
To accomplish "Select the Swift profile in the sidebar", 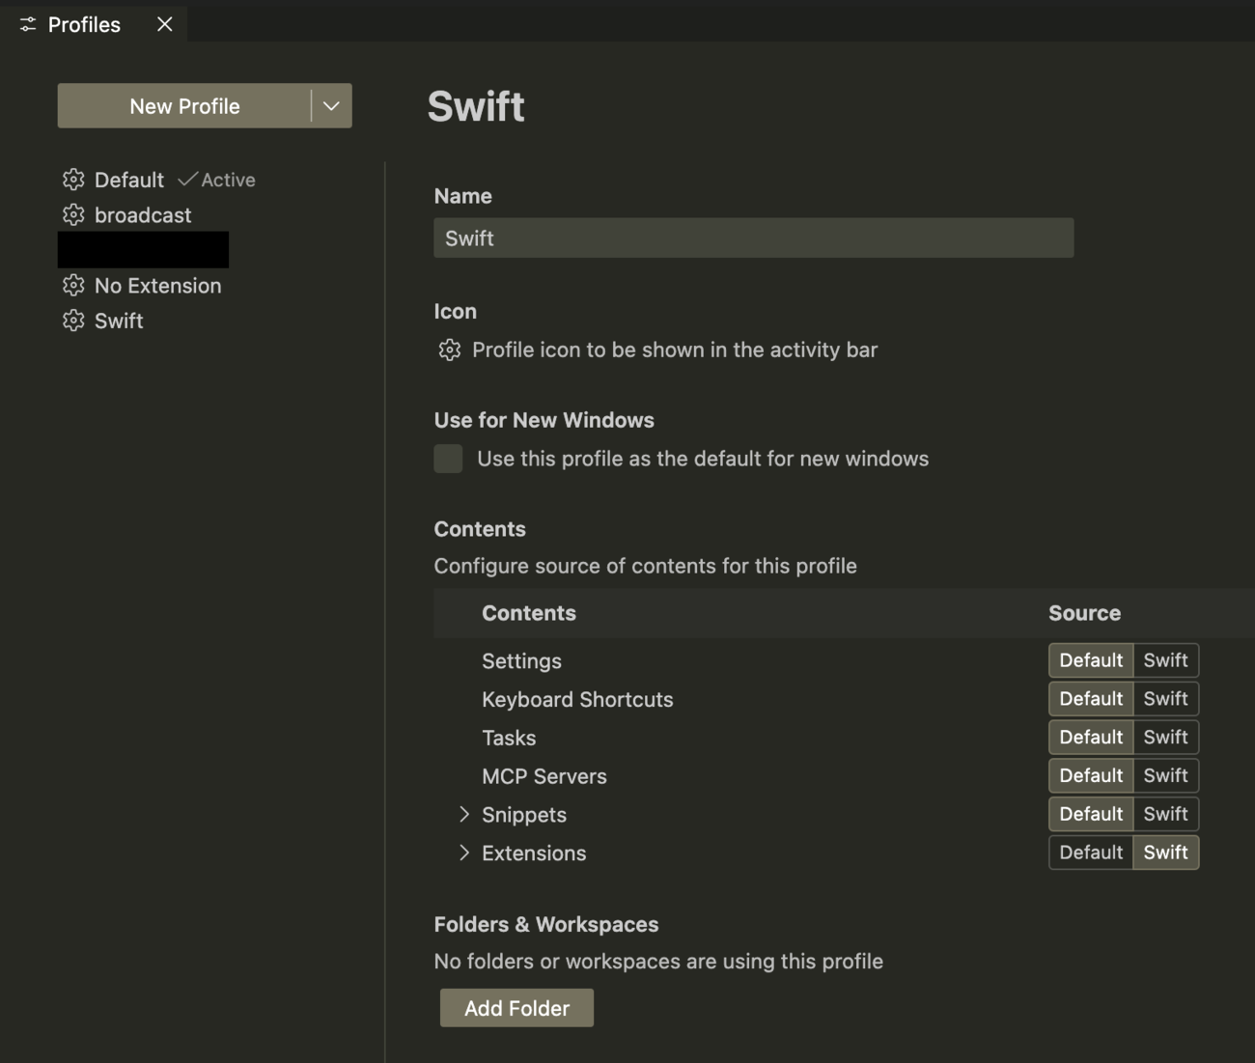I will (119, 321).
